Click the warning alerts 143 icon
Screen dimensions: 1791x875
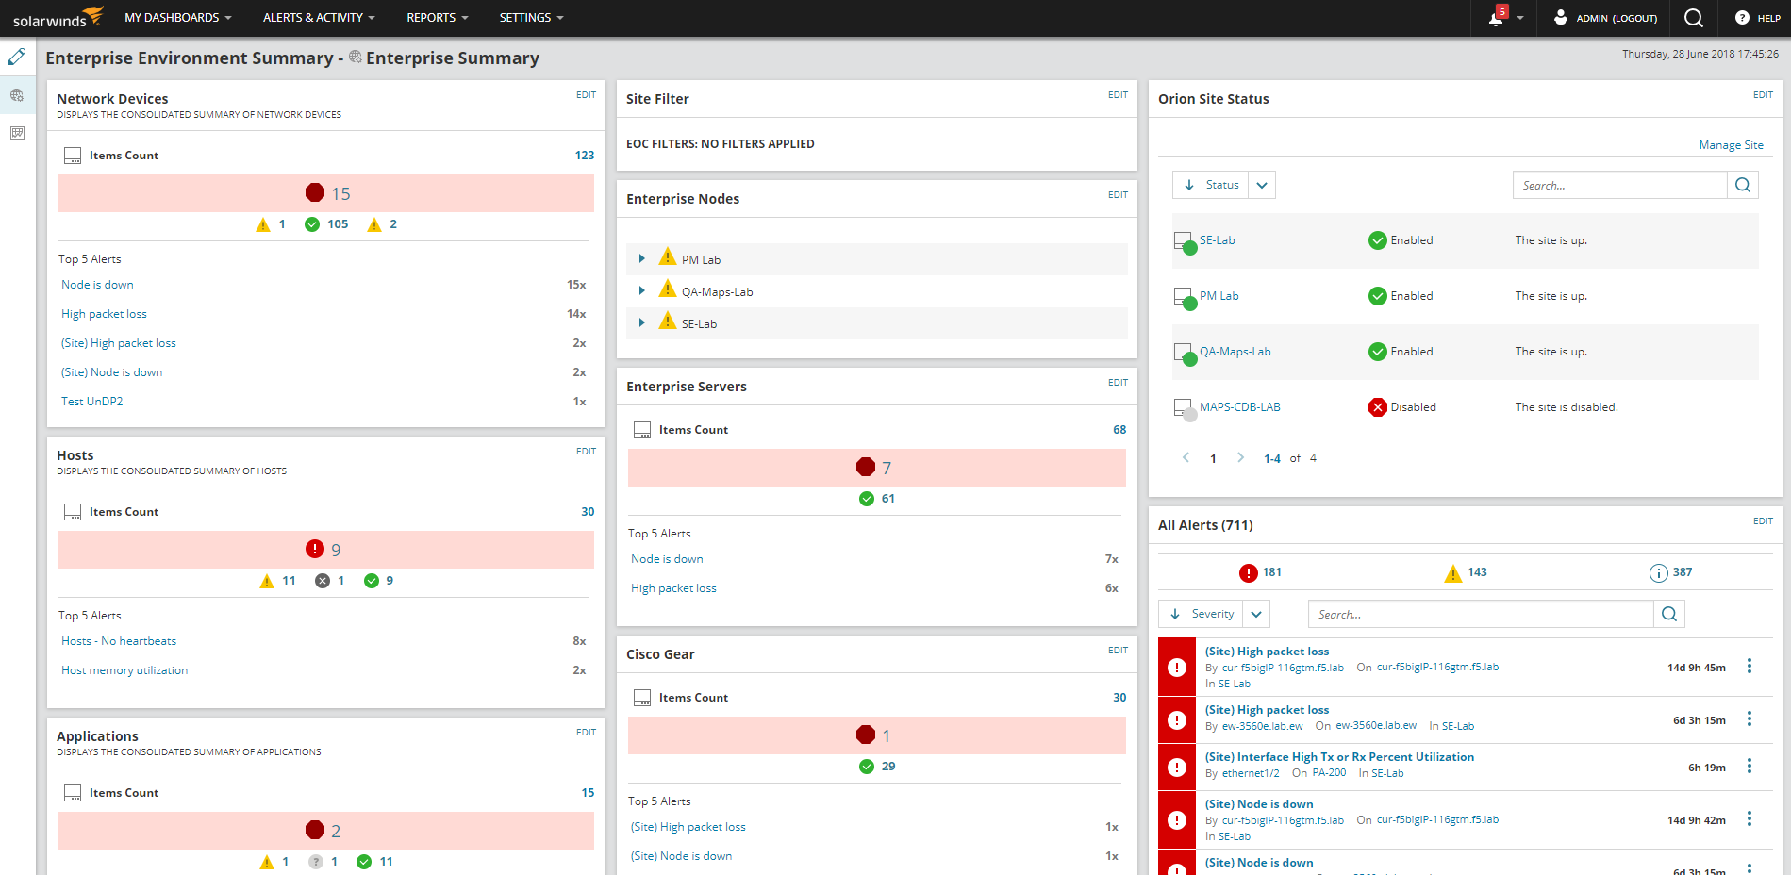tap(1453, 572)
